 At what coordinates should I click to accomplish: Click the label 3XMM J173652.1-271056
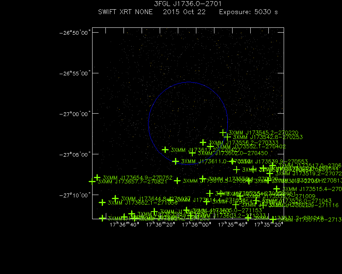143,203
